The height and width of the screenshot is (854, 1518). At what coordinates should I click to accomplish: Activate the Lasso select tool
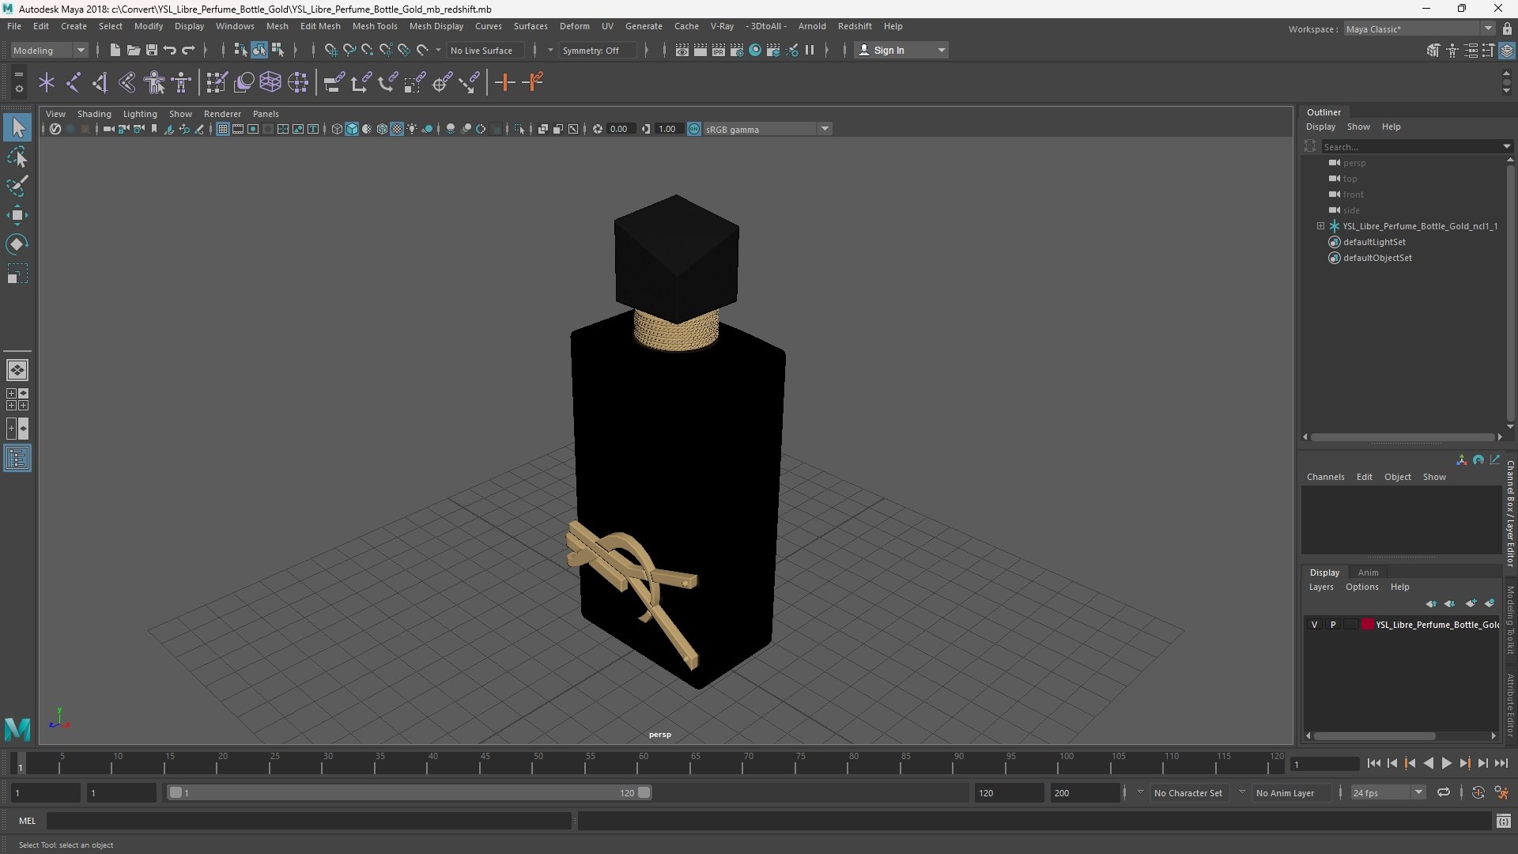click(17, 157)
